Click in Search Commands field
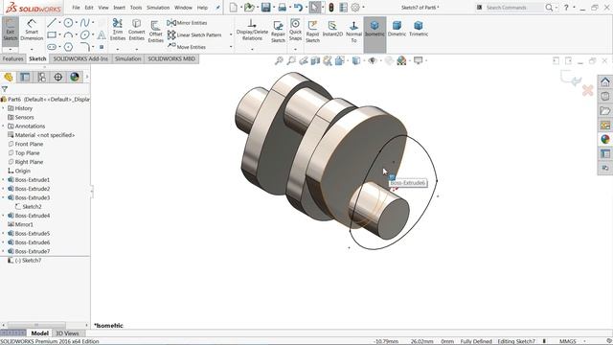 pyautogui.click(x=513, y=8)
